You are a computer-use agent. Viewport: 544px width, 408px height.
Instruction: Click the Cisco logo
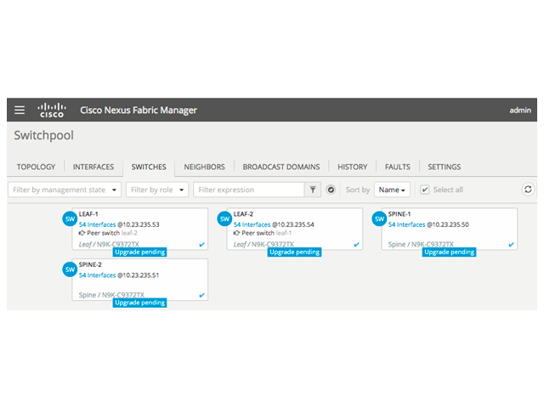tap(52, 110)
